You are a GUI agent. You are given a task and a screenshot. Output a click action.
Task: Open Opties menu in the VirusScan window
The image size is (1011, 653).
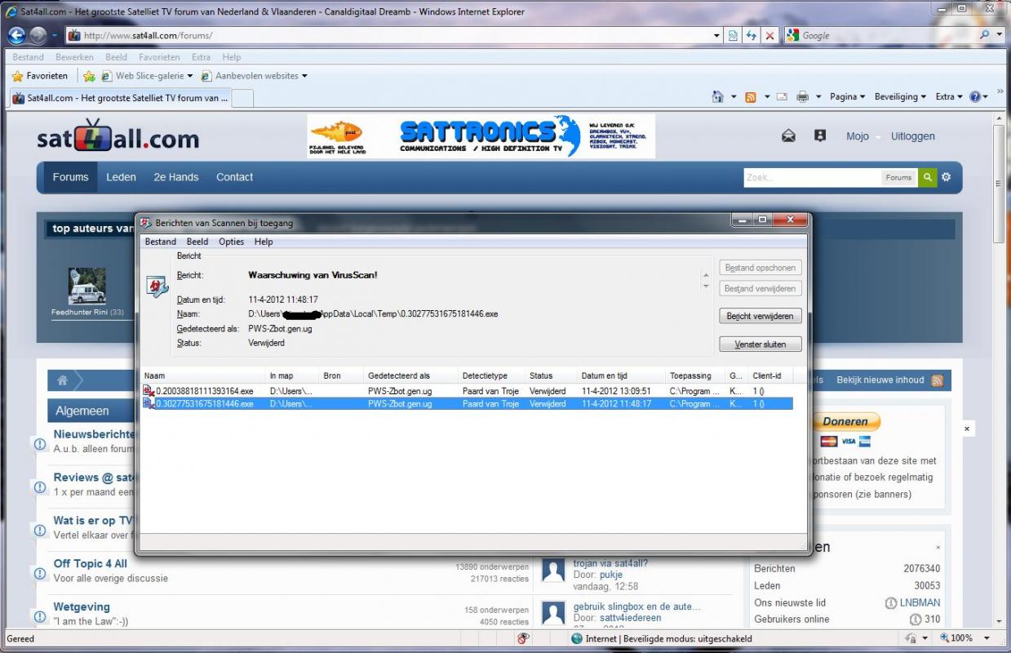pos(232,242)
